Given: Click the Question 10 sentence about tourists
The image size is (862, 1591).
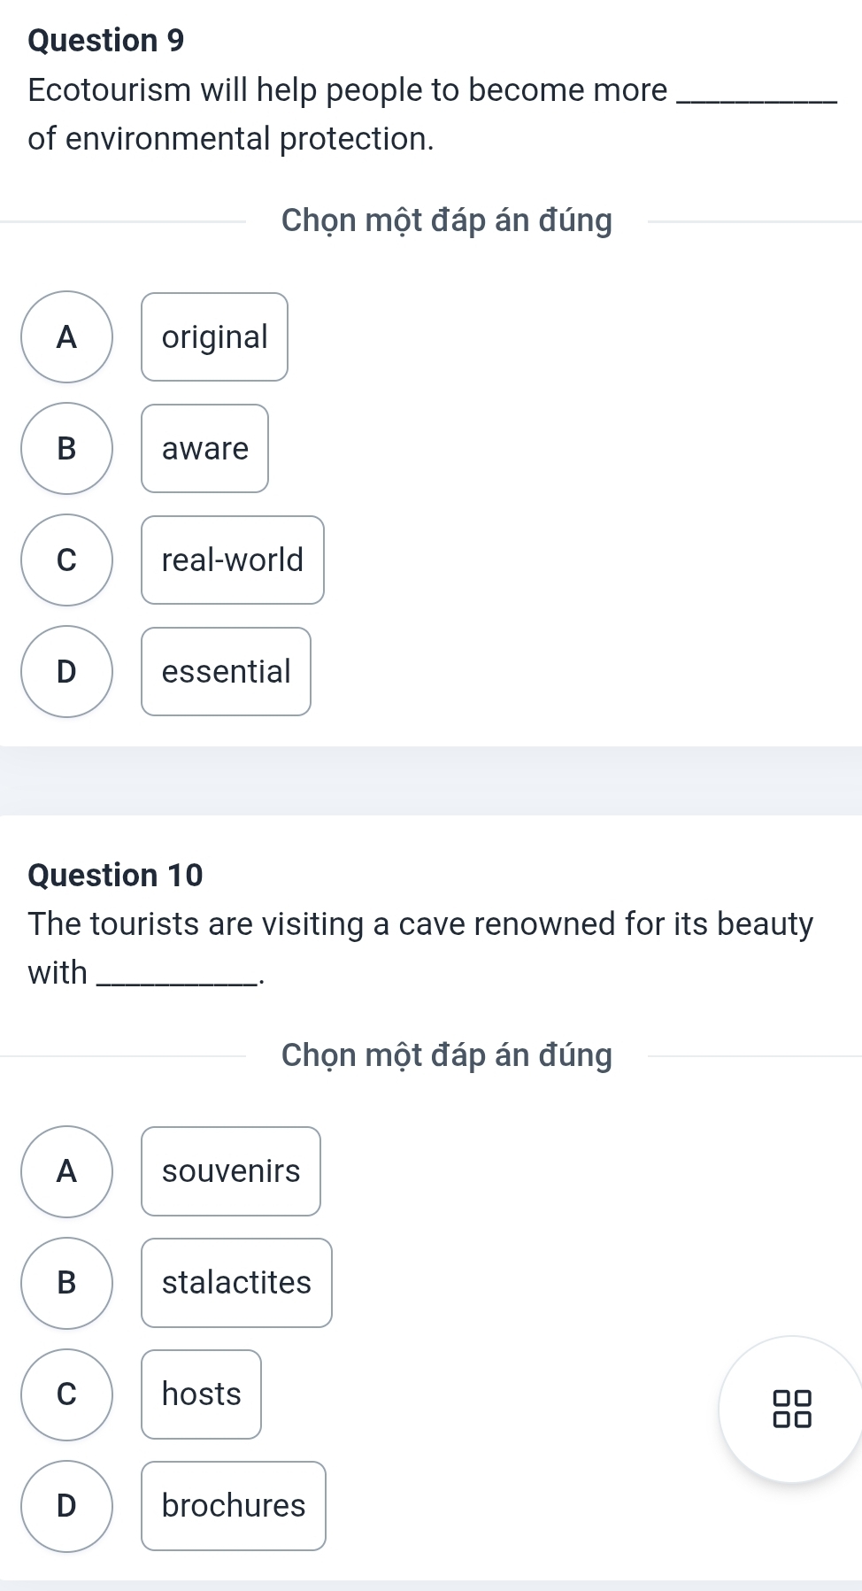Looking at the screenshot, I should click(x=420, y=924).
